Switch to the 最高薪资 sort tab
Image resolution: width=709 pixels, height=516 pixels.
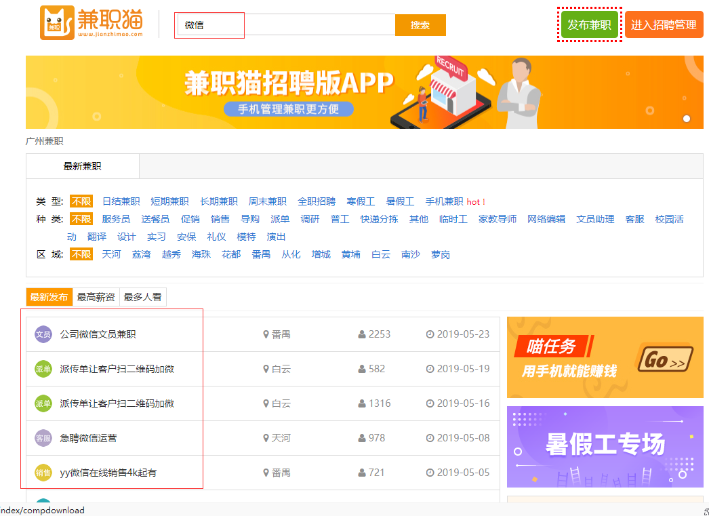(x=96, y=297)
